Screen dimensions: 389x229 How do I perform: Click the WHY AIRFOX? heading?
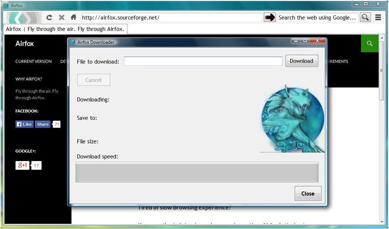point(28,79)
